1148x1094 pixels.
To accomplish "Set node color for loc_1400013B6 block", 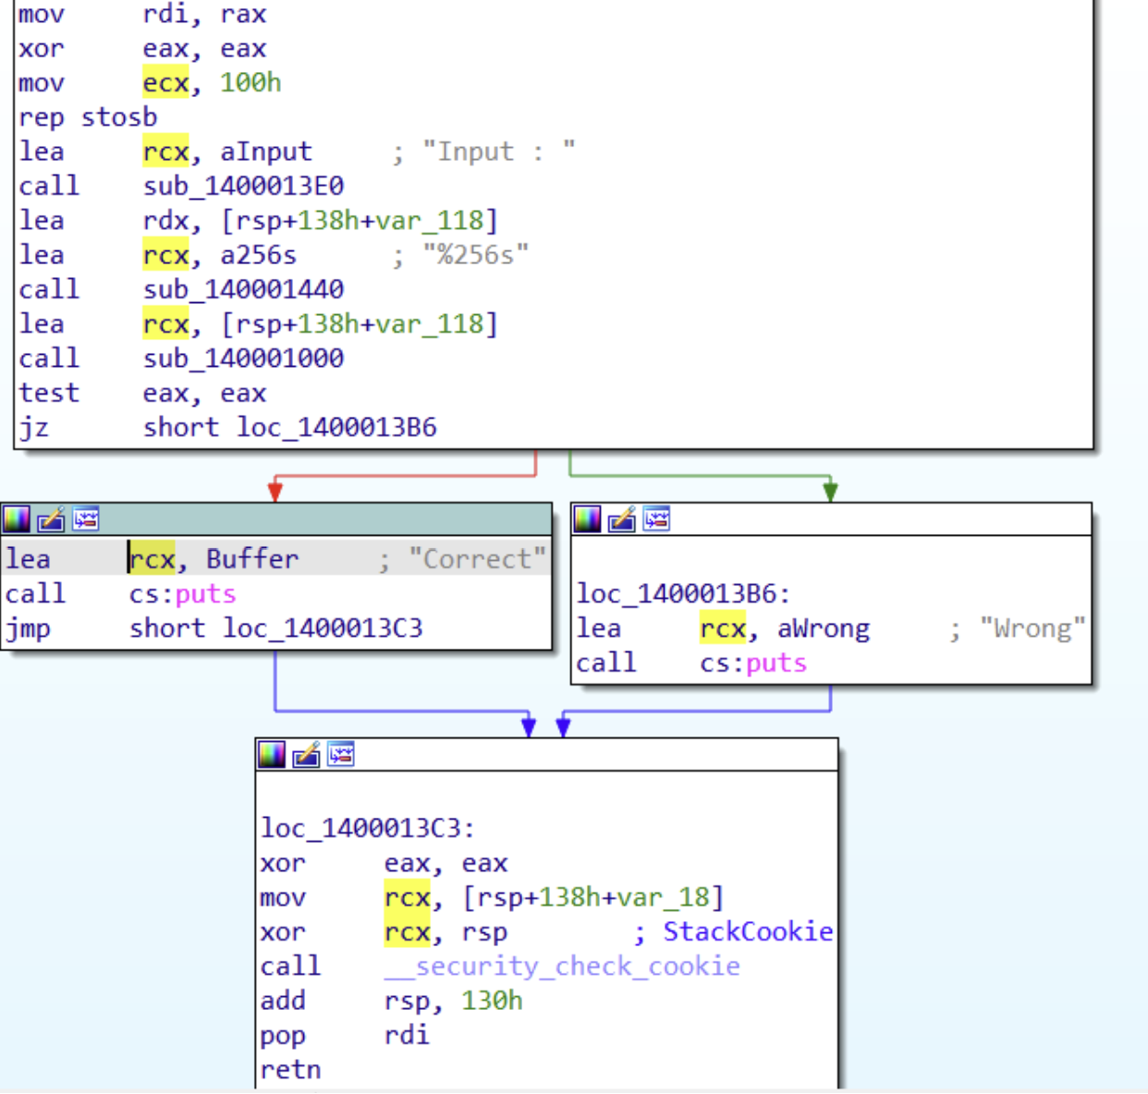I will point(586,518).
